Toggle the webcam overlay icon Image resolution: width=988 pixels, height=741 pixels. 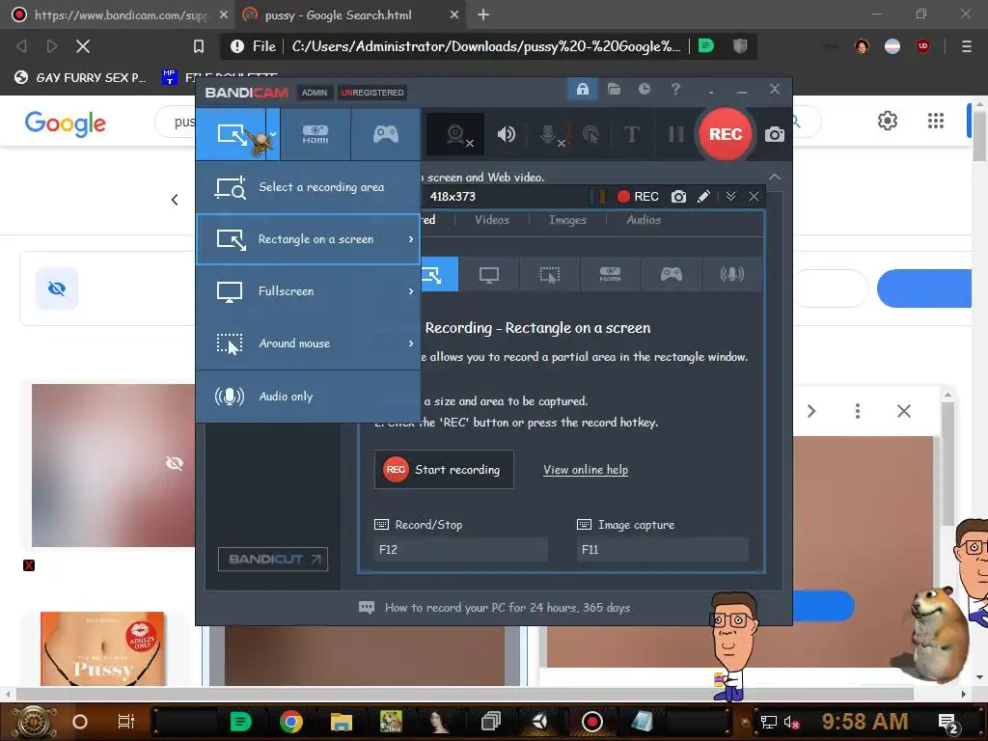[x=455, y=134]
